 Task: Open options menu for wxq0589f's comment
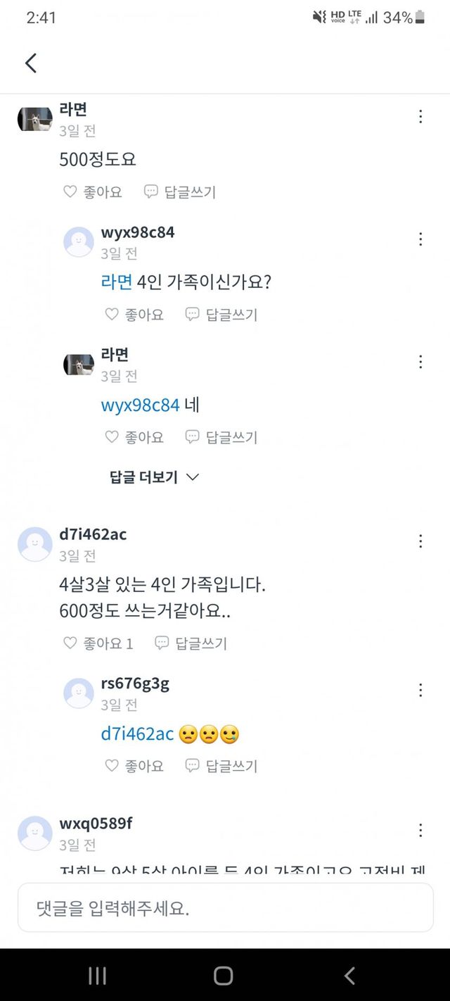coord(420,829)
